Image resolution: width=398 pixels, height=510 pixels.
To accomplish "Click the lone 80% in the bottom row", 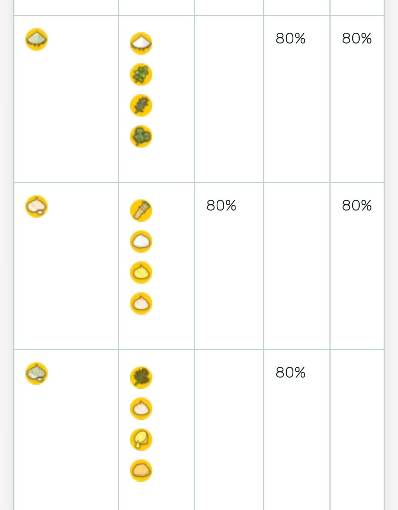I will coord(290,372).
